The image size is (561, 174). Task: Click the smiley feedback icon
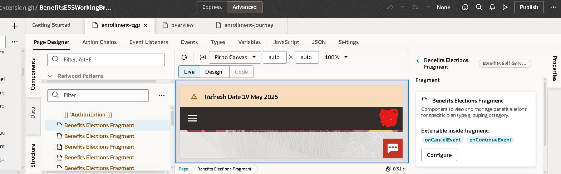click(465, 7)
